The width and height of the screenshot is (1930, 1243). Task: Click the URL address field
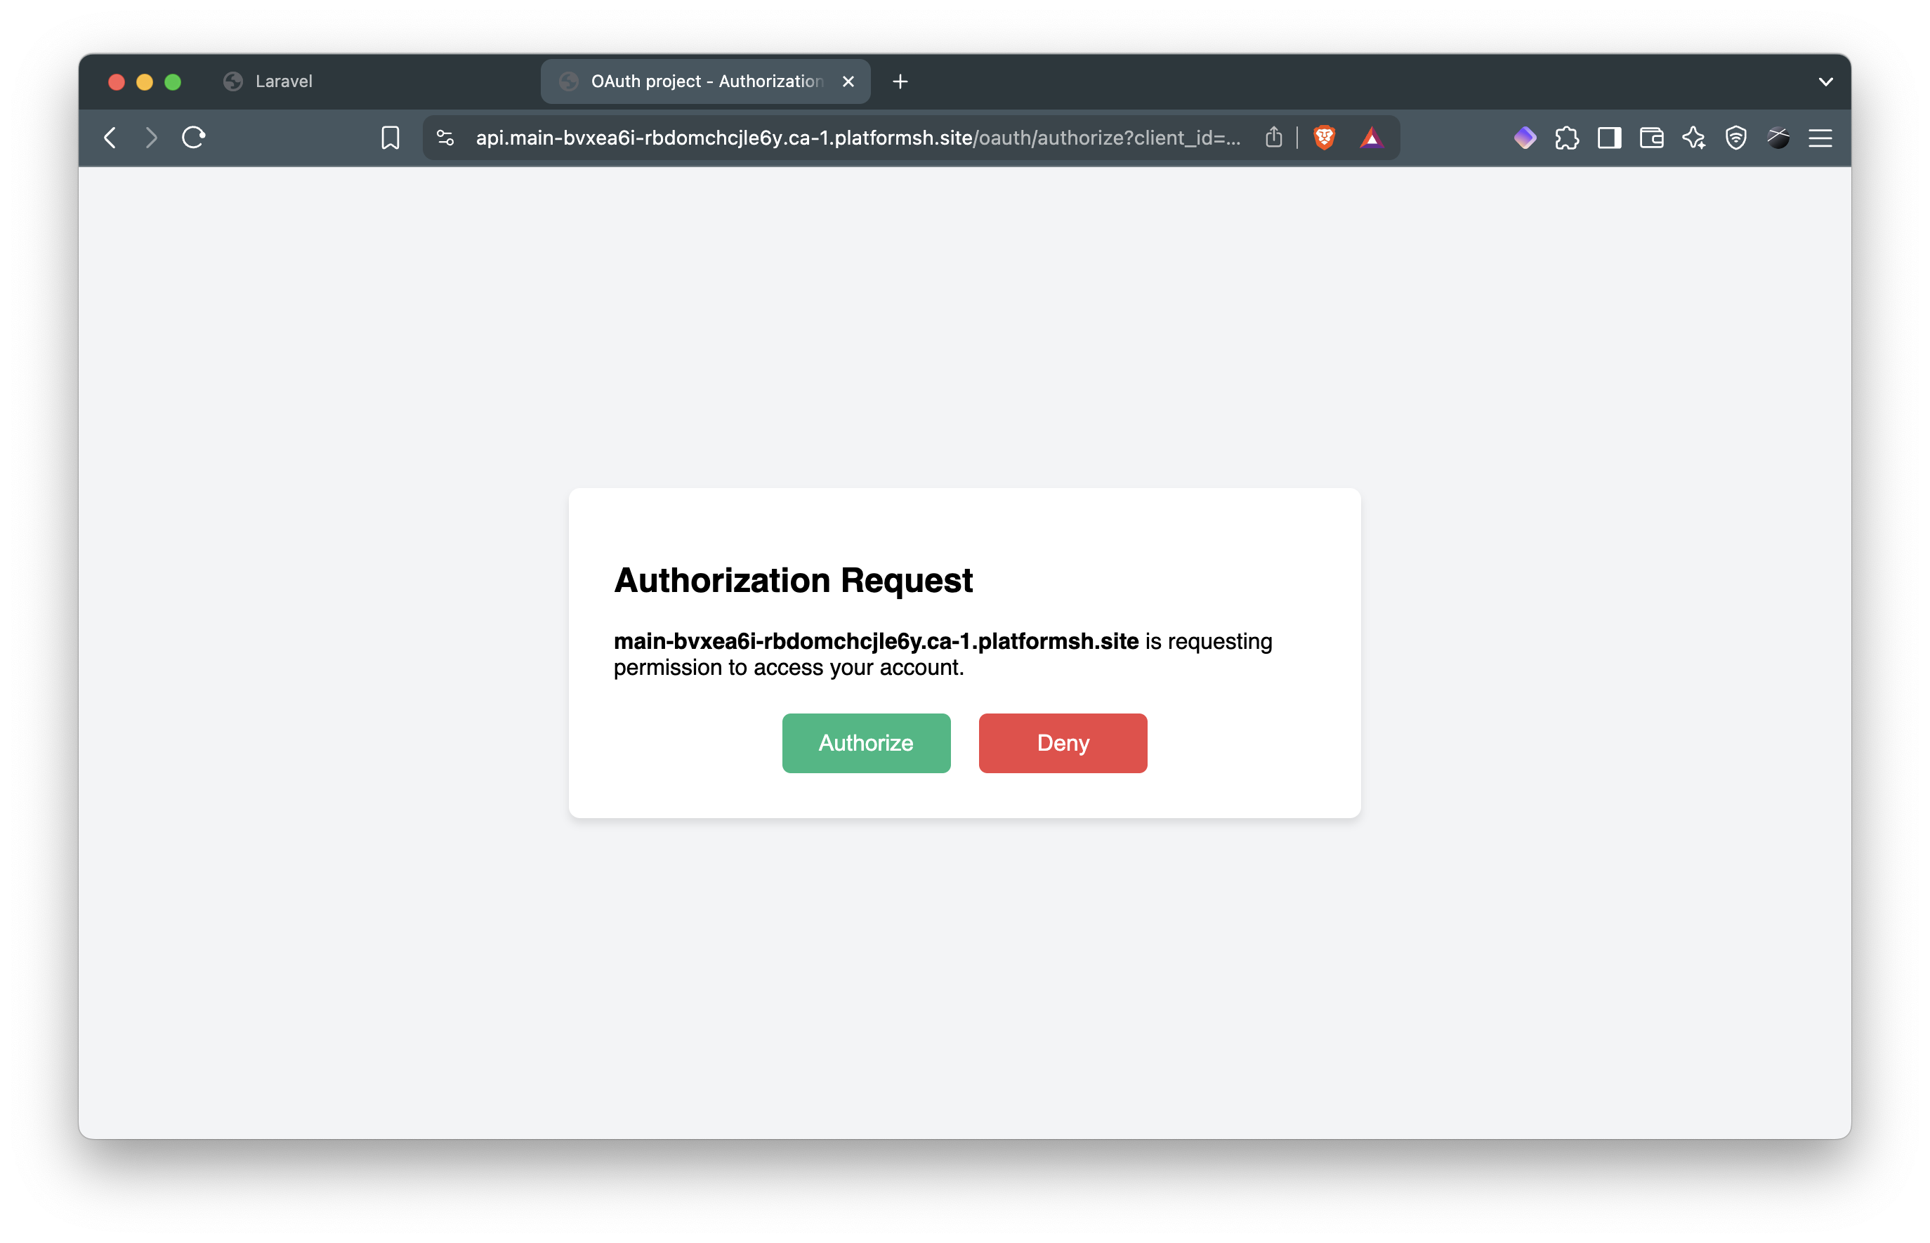click(855, 138)
